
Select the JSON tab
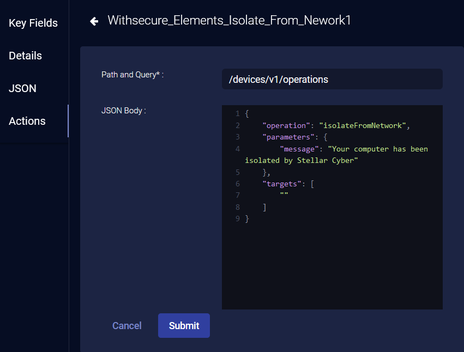[22, 88]
